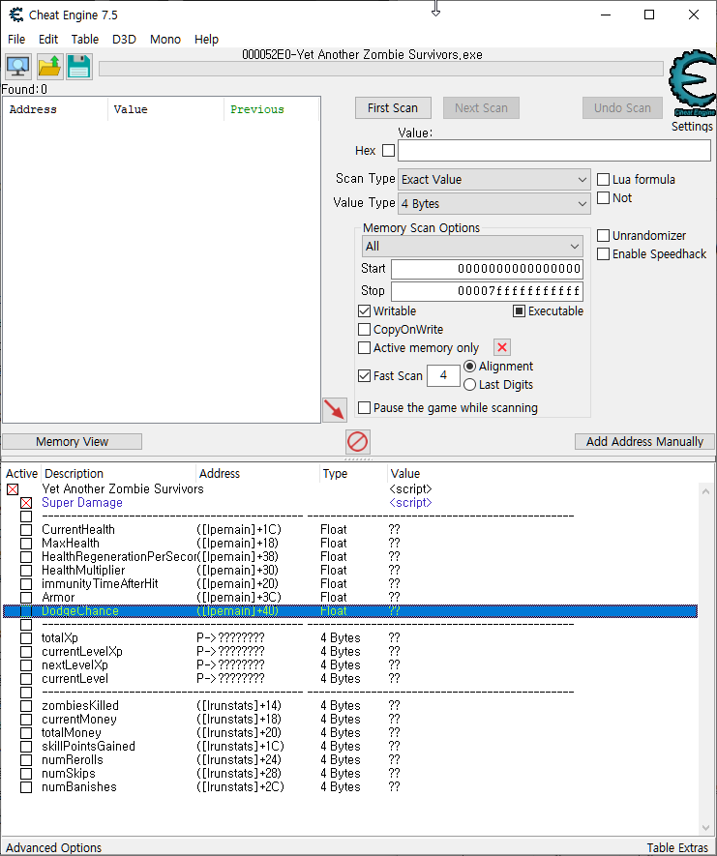Screen dimensions: 717x856
Task: Click the red X beside Active memory only
Action: (502, 347)
